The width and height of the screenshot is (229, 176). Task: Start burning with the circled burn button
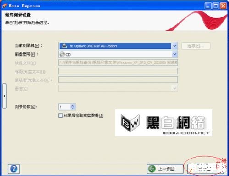(x=205, y=169)
